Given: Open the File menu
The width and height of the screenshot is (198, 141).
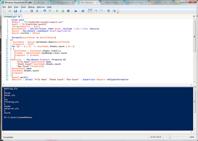Looking at the screenshot, I should [4, 7].
